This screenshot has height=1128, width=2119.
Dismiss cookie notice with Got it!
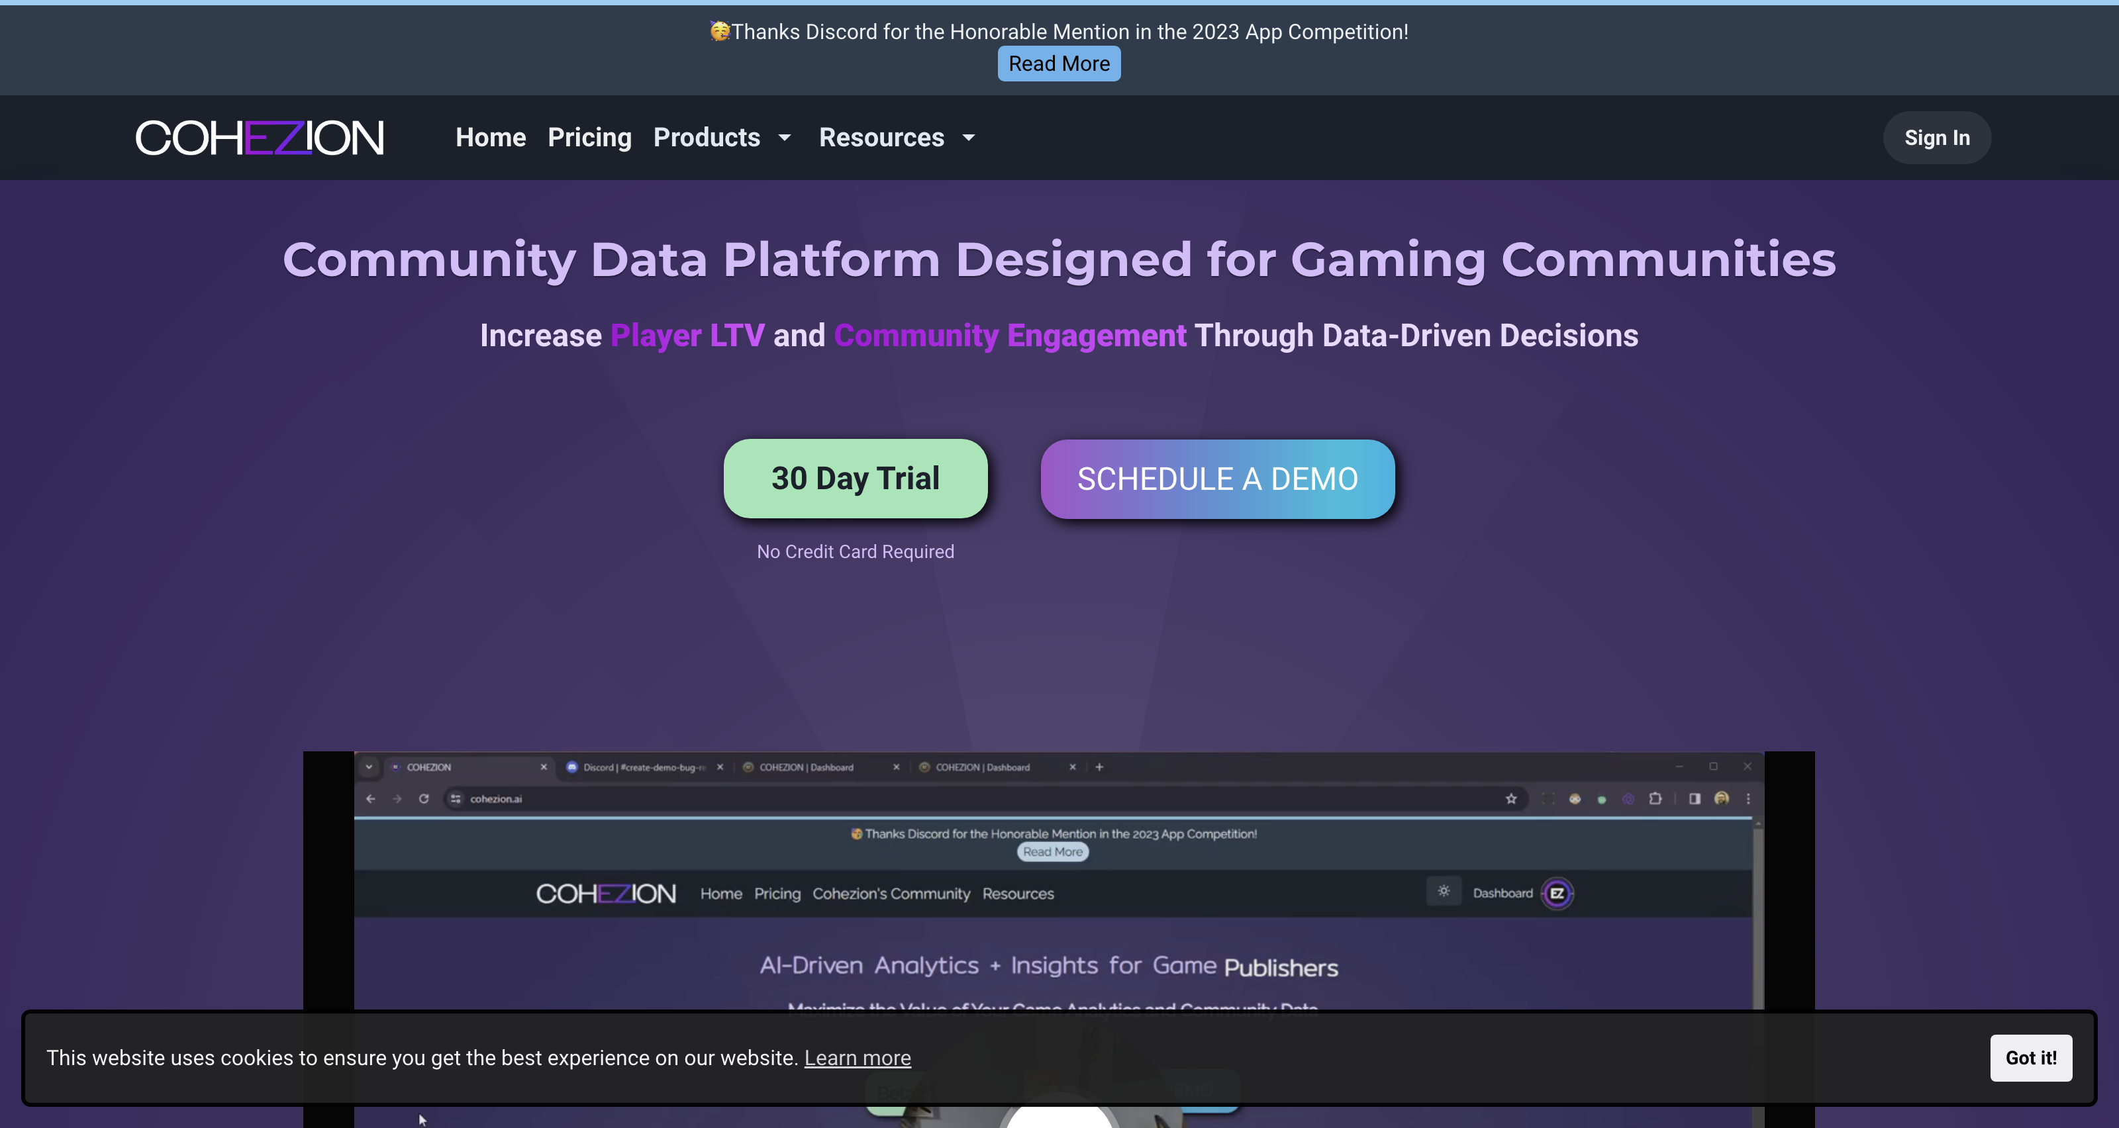[x=2031, y=1057]
